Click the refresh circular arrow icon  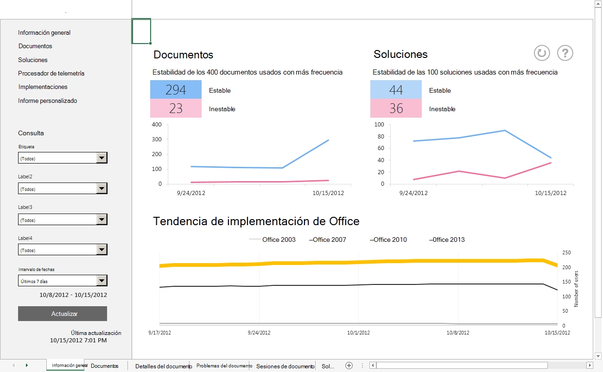[x=541, y=53]
